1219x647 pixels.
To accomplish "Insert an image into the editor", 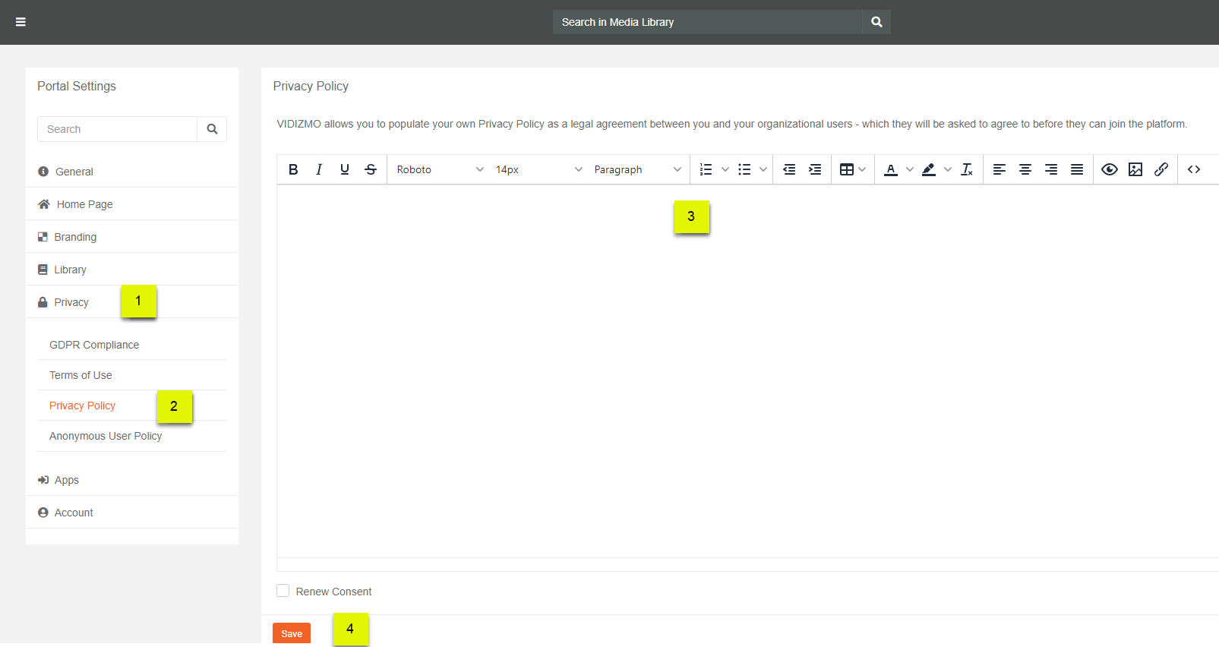I will [x=1135, y=169].
